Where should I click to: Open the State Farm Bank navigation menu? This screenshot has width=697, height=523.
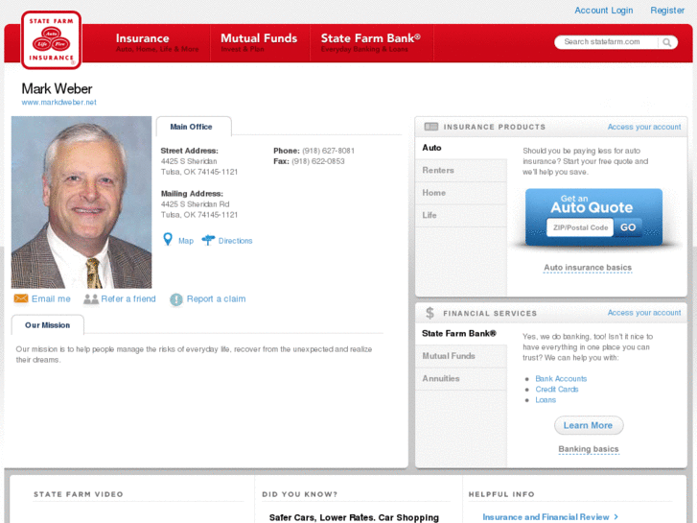(371, 43)
